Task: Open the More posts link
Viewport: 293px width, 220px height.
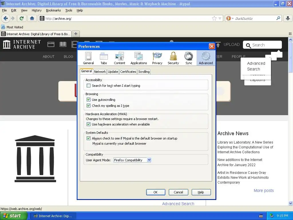Action: (x=264, y=190)
